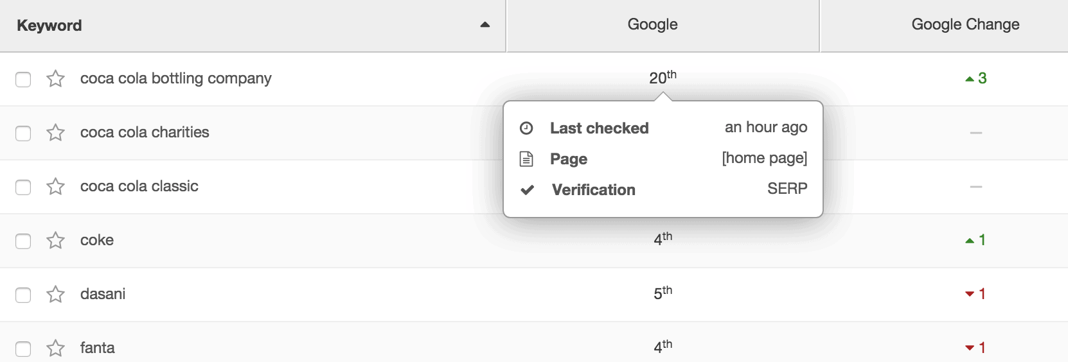Toggle the dasani row checkbox
Viewport: 1068px width, 362px height.
(23, 295)
